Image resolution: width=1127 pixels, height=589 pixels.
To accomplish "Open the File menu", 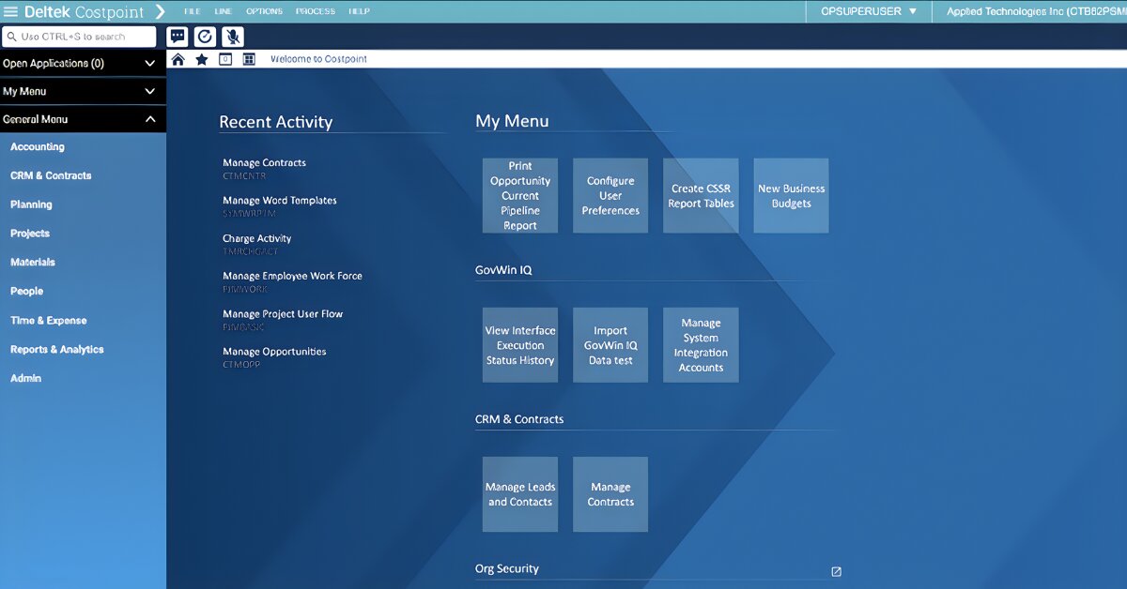I will [193, 11].
